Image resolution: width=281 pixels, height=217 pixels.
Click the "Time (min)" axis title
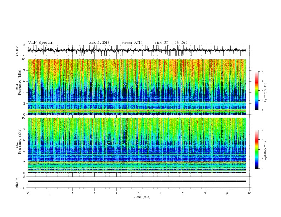pos(142,197)
